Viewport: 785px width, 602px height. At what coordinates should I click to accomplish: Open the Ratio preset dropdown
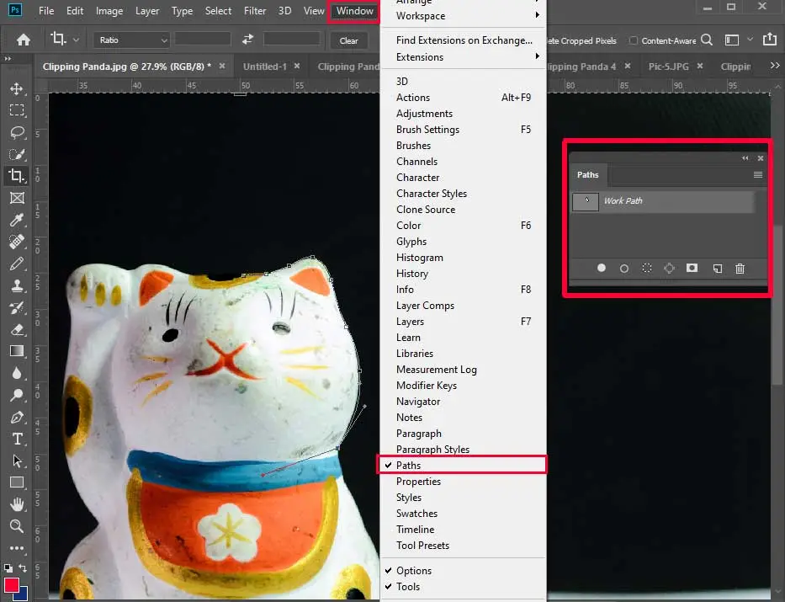coord(131,40)
